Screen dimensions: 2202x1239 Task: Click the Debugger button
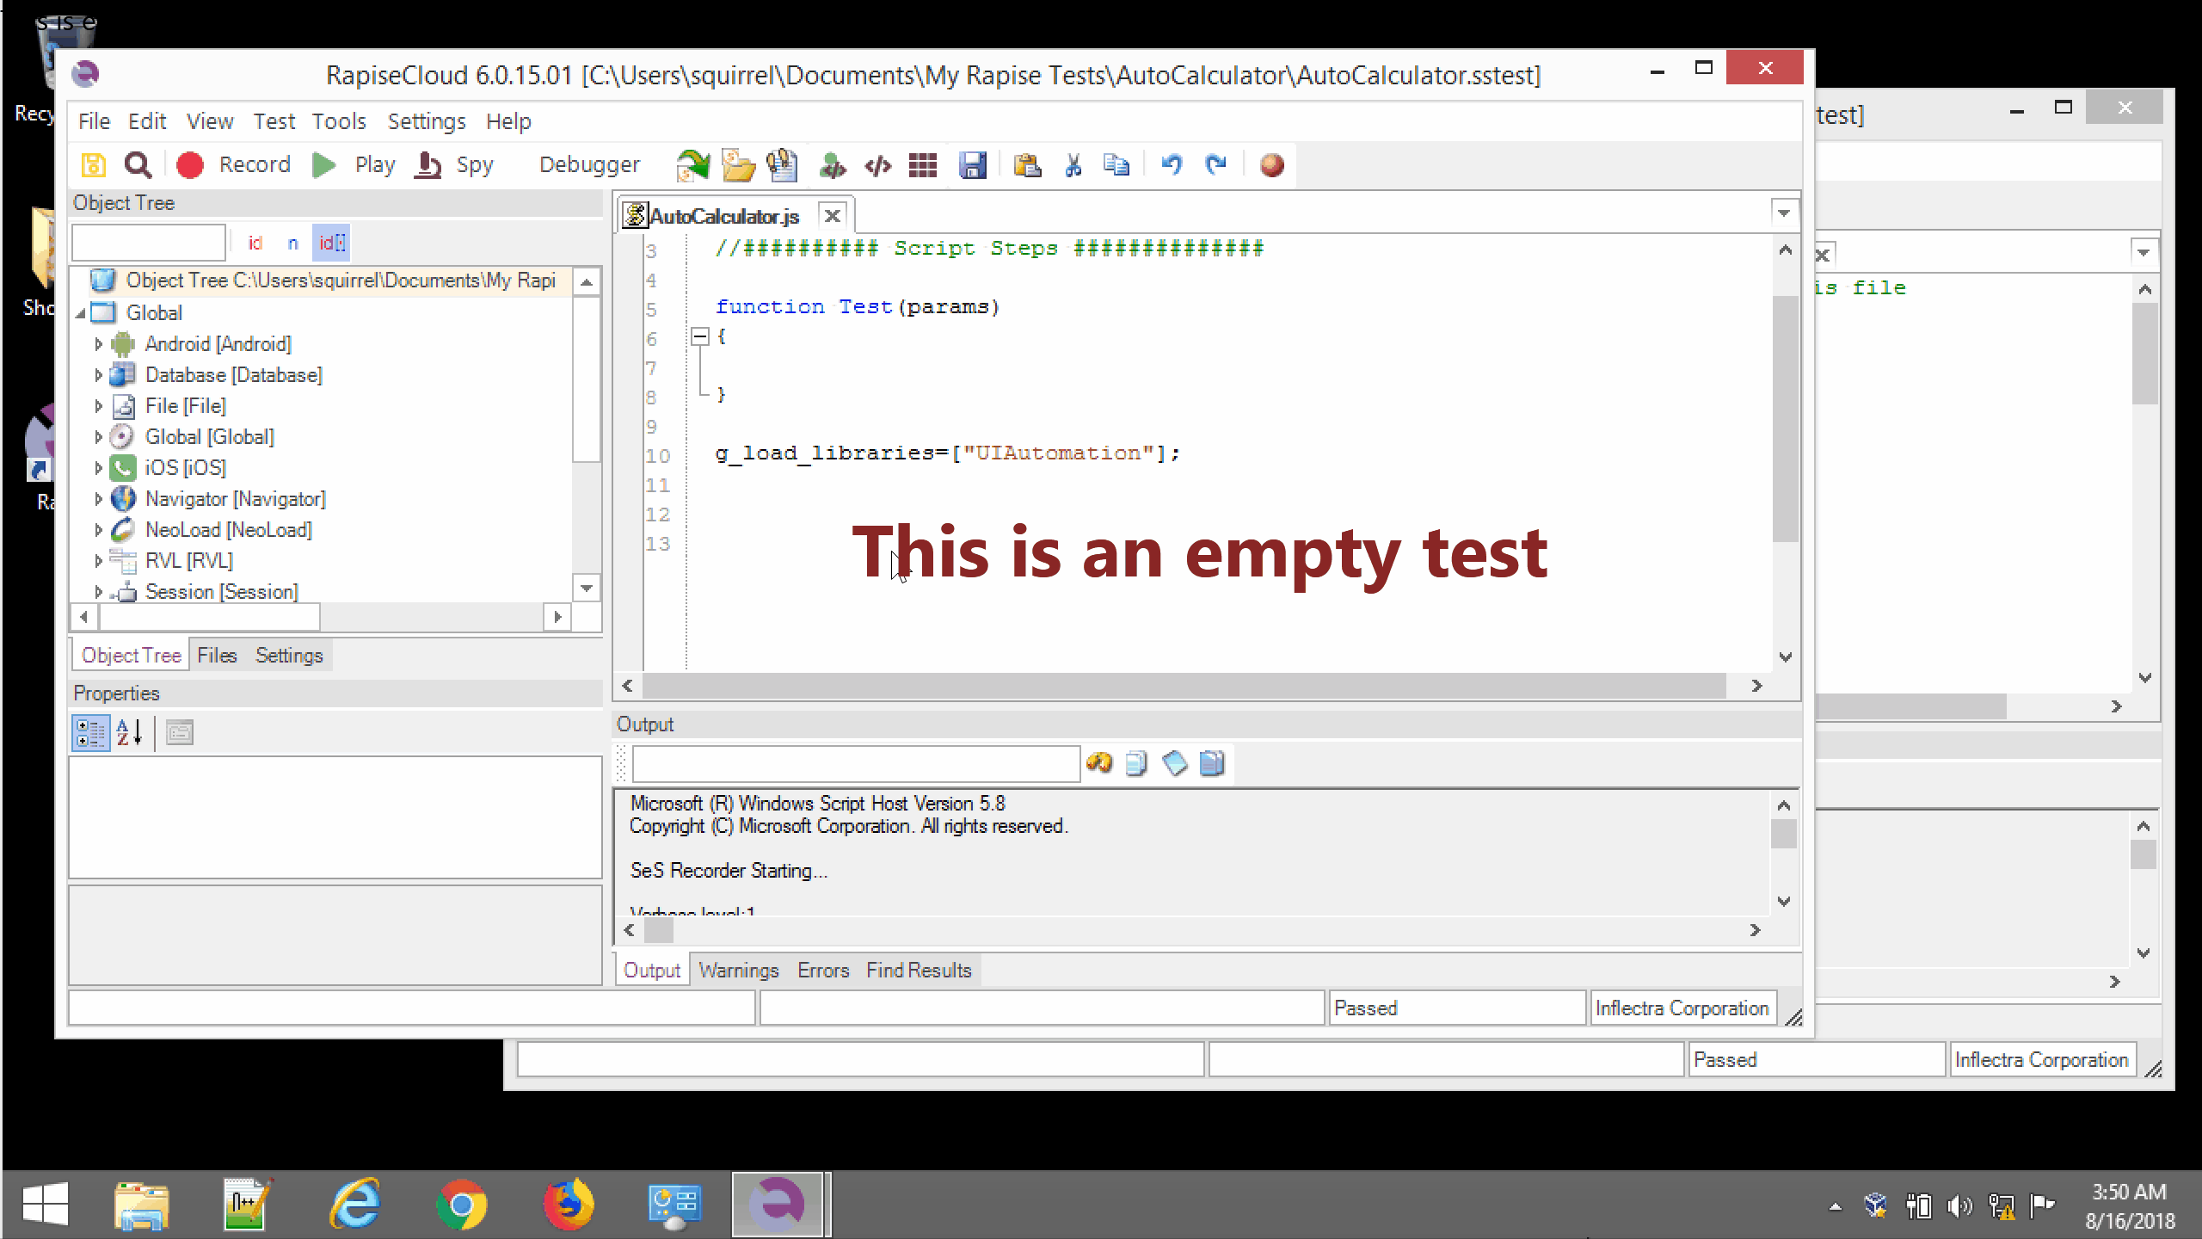pos(589,164)
